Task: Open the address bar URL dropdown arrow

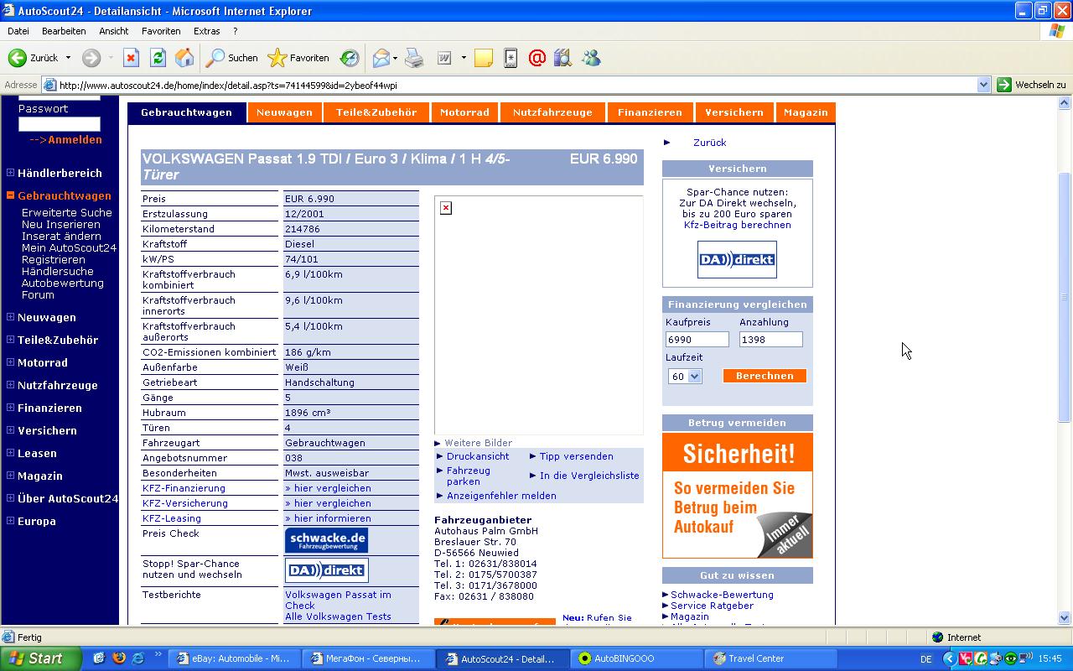Action: (x=983, y=85)
